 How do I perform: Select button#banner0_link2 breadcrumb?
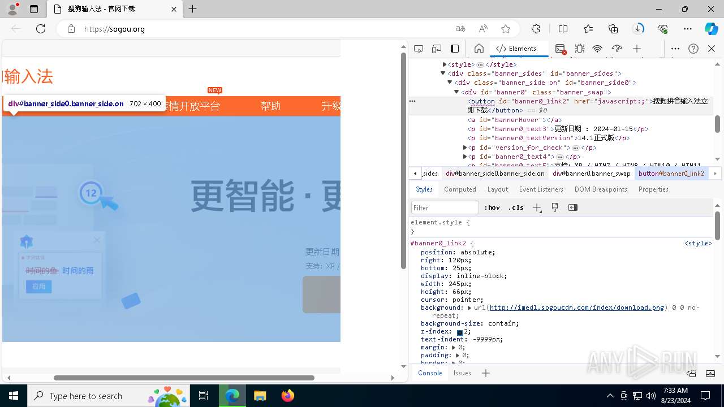[671, 174]
